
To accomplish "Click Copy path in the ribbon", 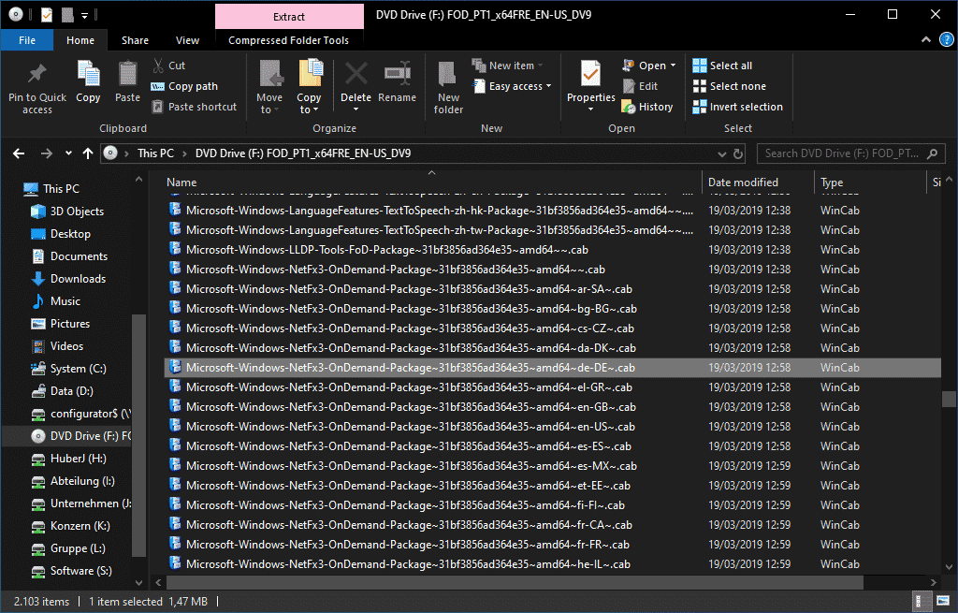I will (x=184, y=86).
